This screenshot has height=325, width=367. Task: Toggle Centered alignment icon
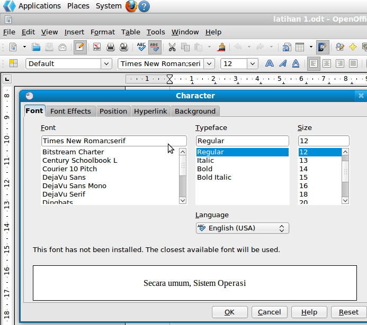click(327, 63)
